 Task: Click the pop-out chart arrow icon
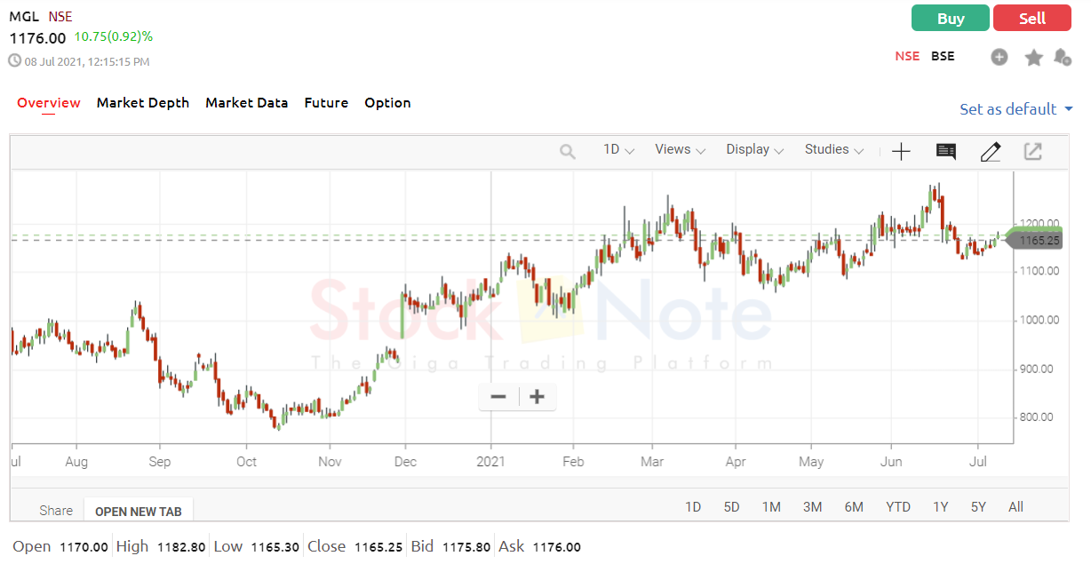click(1032, 152)
